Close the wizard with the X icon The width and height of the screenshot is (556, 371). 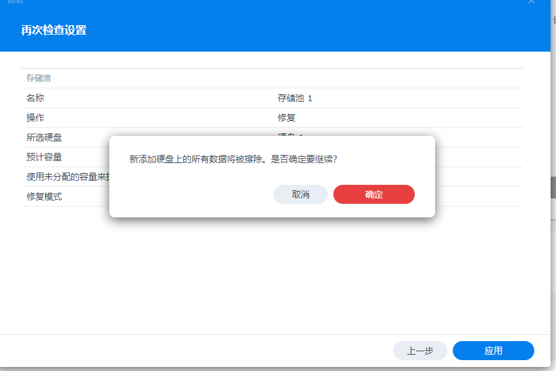click(x=531, y=2)
